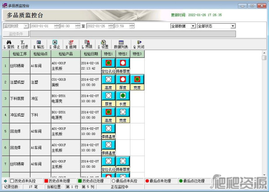
Task: Click the 23:59 end time spinner
Action: pos(132,26)
